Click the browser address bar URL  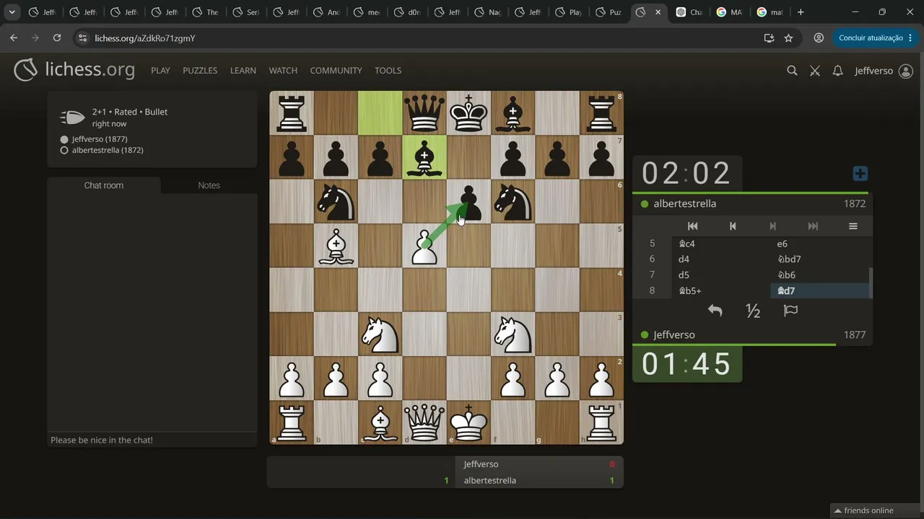145,38
